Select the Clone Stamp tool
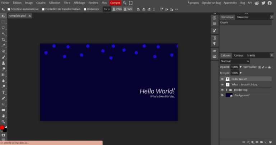Image resolution: width=276 pixels, height=145 pixels. pos(3,63)
